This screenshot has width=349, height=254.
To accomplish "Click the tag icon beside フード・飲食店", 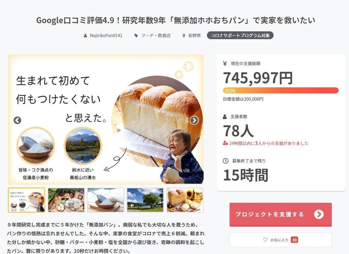I will point(136,36).
